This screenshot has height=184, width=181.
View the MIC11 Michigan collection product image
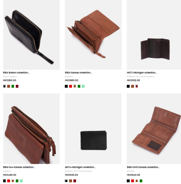pyautogui.click(x=154, y=35)
